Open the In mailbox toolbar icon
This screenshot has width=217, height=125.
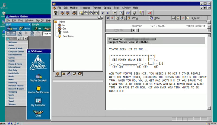click(62, 13)
